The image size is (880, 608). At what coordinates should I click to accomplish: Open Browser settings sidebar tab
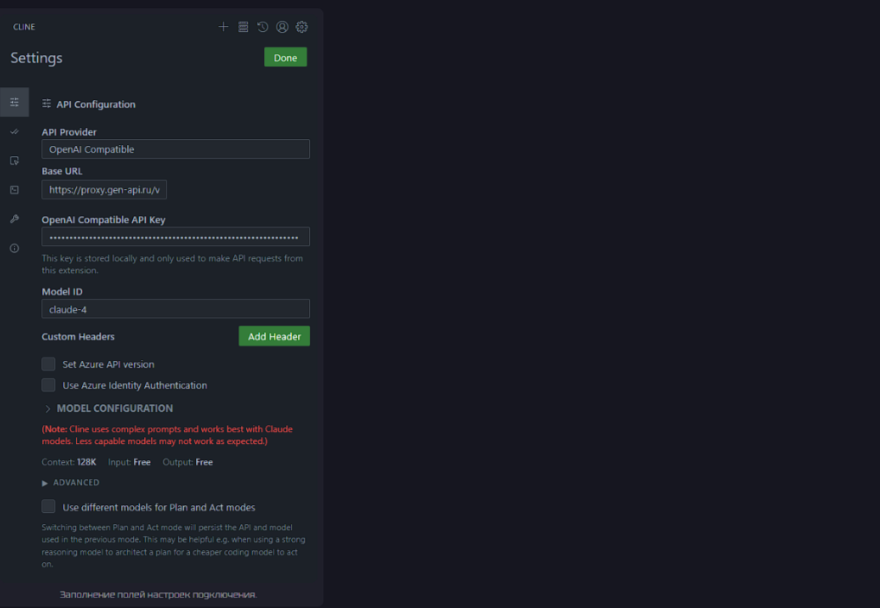coord(14,161)
